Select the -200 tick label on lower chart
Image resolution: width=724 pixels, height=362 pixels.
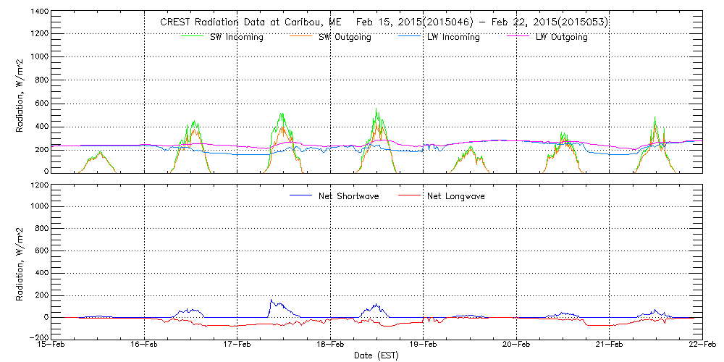(x=38, y=337)
